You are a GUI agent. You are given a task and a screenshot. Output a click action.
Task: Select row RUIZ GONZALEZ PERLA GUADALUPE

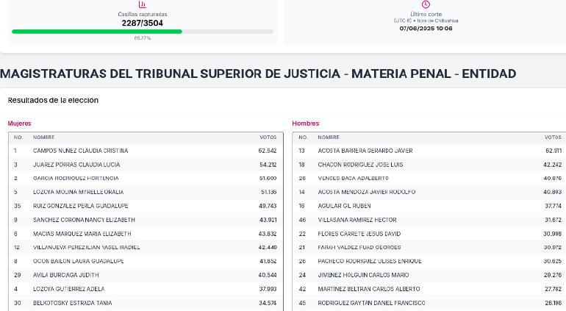146,206
